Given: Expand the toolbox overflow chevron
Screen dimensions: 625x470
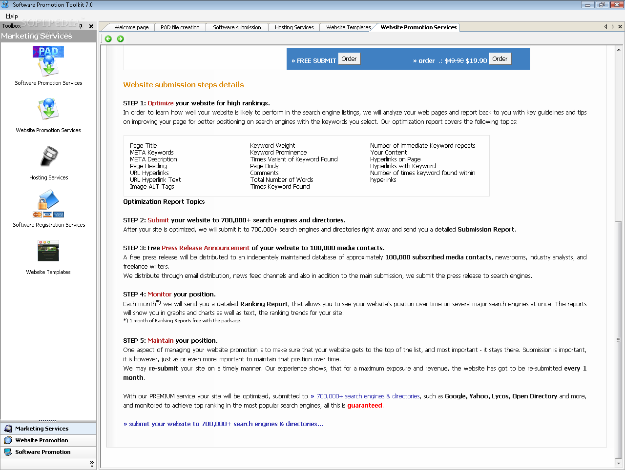Looking at the screenshot, I should pos(92,464).
